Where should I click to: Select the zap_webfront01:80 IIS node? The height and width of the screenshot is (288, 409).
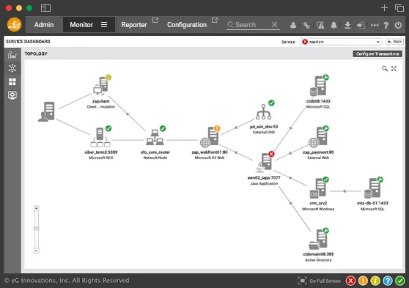210,137
